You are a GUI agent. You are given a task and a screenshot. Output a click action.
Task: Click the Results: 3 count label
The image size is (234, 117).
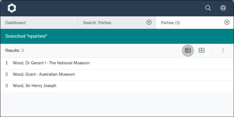[x=14, y=50]
